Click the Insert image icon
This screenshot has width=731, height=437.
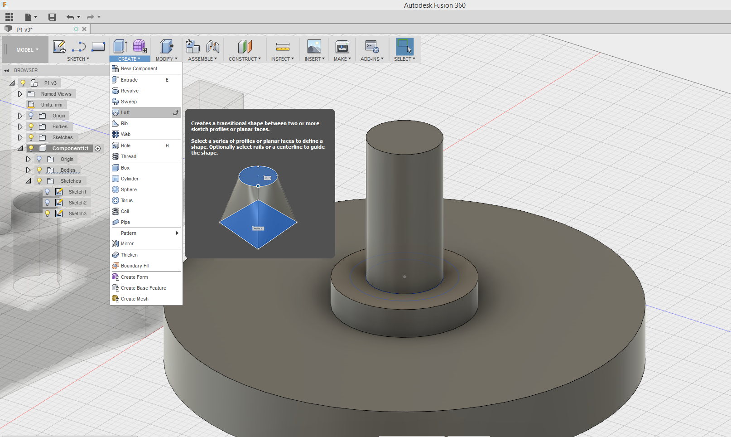(x=314, y=46)
